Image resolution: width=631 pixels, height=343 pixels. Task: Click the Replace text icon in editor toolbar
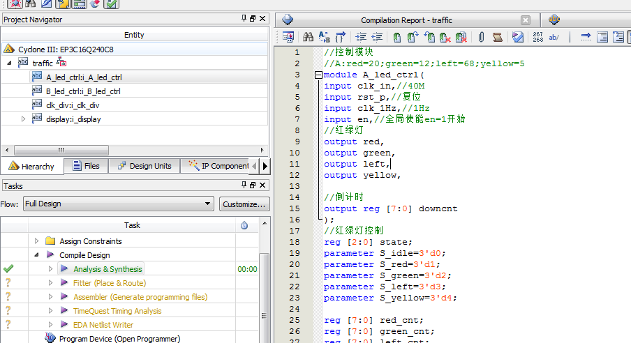324,37
